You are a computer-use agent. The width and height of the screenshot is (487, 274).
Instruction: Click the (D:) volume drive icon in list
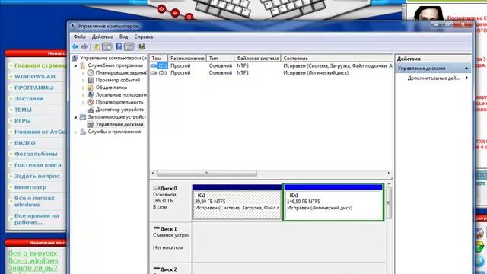154,73
